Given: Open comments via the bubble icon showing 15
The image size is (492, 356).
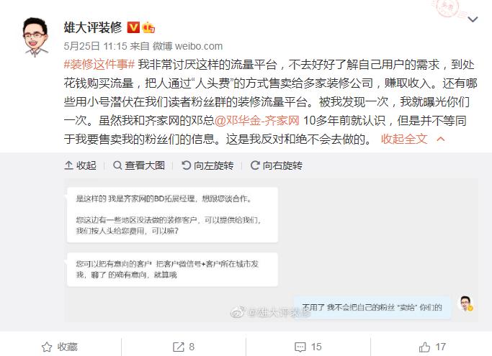Looking at the screenshot, I should 308,347.
